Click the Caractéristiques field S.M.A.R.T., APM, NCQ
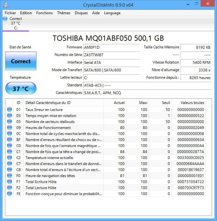 [147, 93]
